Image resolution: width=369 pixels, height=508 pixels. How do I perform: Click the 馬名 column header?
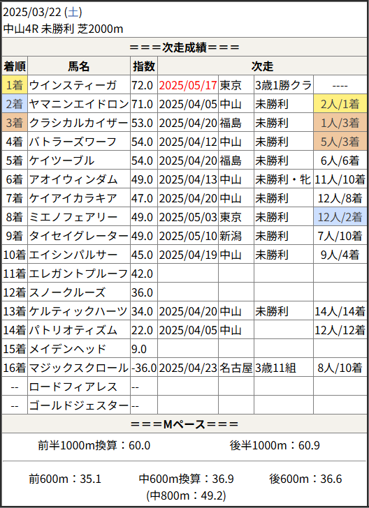tap(79, 66)
